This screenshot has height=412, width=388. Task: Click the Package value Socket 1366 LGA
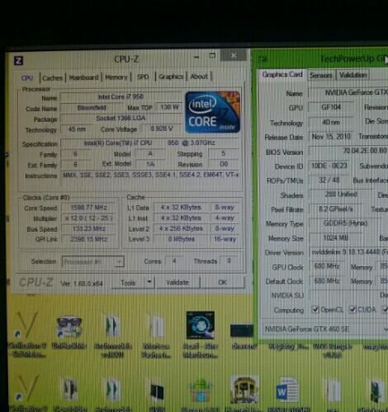coord(121,118)
